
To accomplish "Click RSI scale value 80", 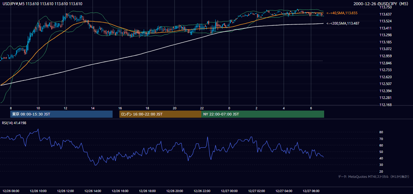I will coord(381,132).
